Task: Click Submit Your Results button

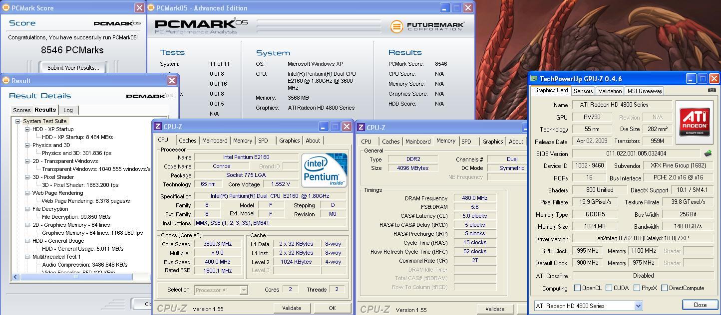Action: pos(73,68)
